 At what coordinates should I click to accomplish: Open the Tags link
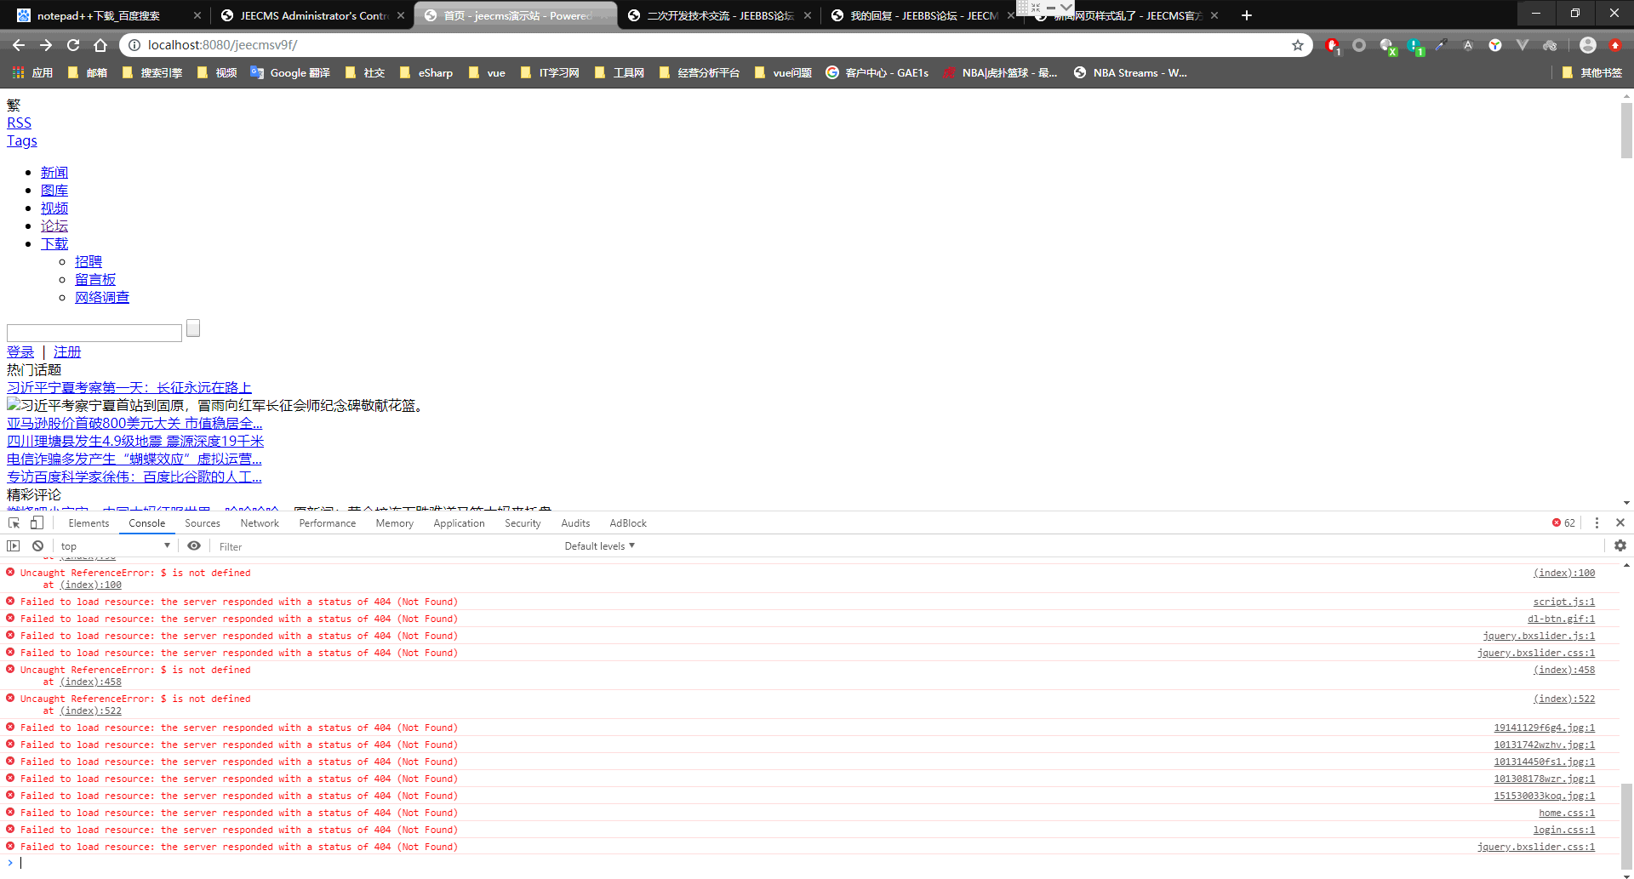[22, 141]
